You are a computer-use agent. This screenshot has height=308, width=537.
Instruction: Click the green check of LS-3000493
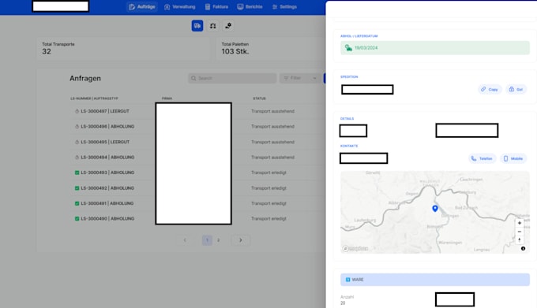[x=77, y=173]
